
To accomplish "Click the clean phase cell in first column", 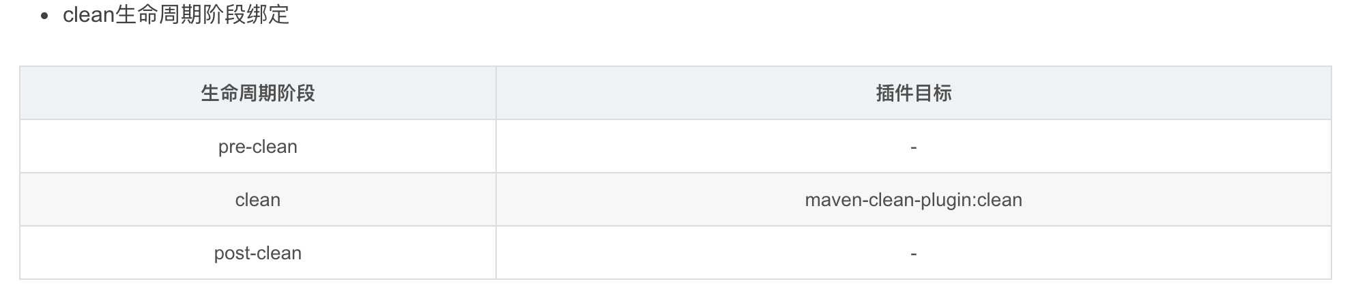I will 258,200.
